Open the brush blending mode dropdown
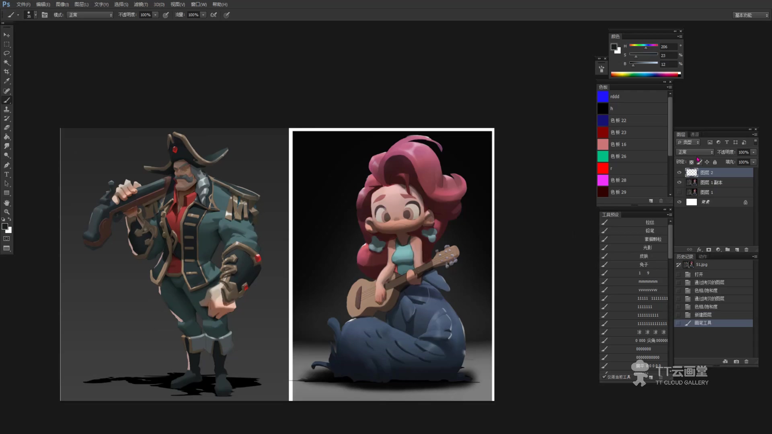 pos(90,15)
